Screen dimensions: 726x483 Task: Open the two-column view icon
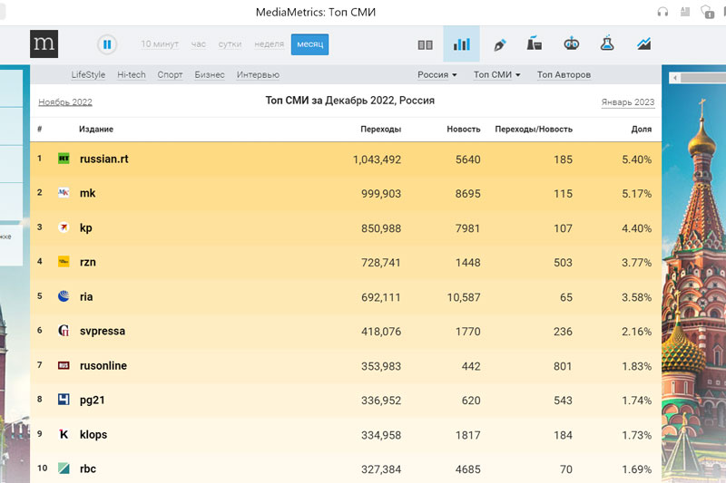pyautogui.click(x=425, y=44)
